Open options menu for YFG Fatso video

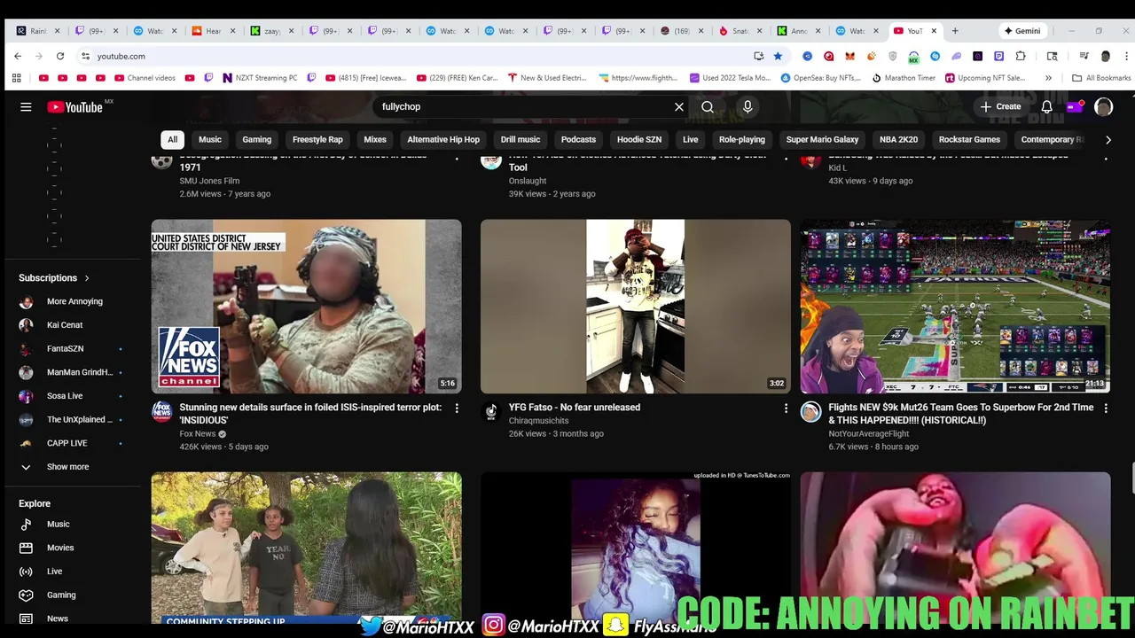pos(786,408)
